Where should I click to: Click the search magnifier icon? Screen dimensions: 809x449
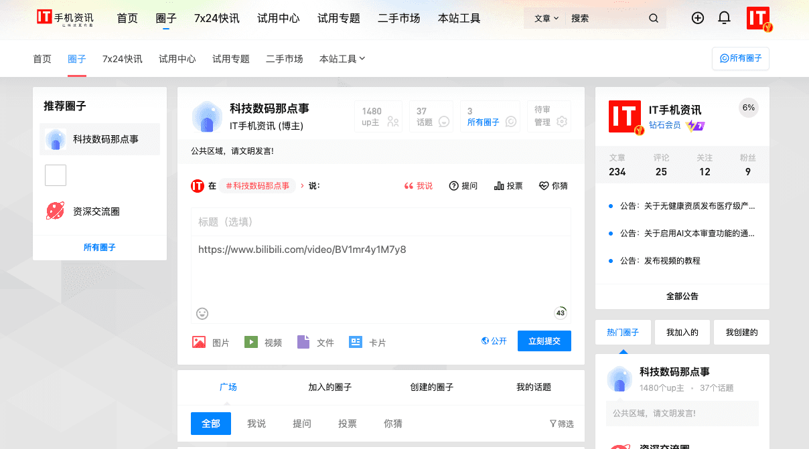pyautogui.click(x=654, y=19)
